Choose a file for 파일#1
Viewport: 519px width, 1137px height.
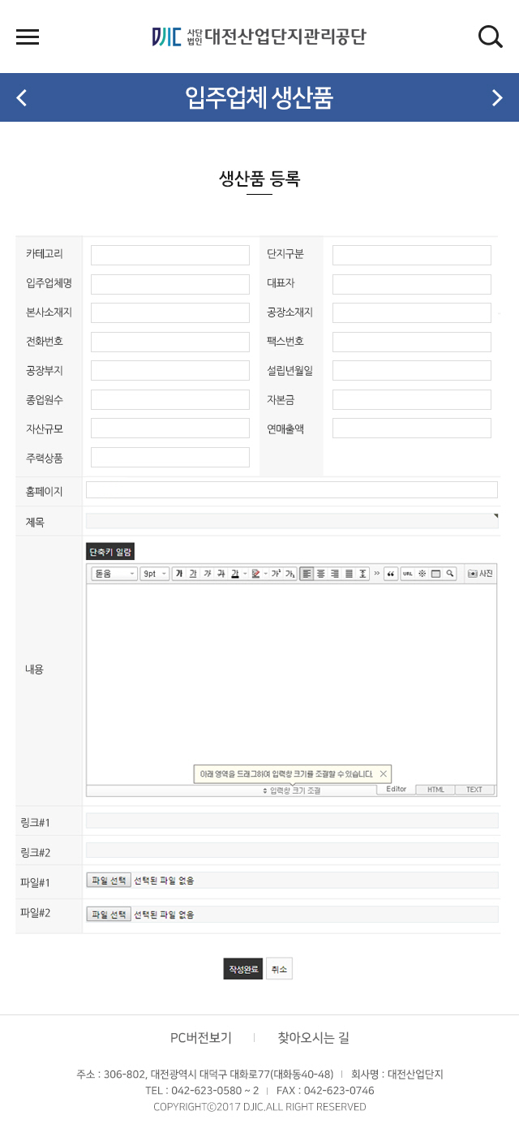click(109, 881)
